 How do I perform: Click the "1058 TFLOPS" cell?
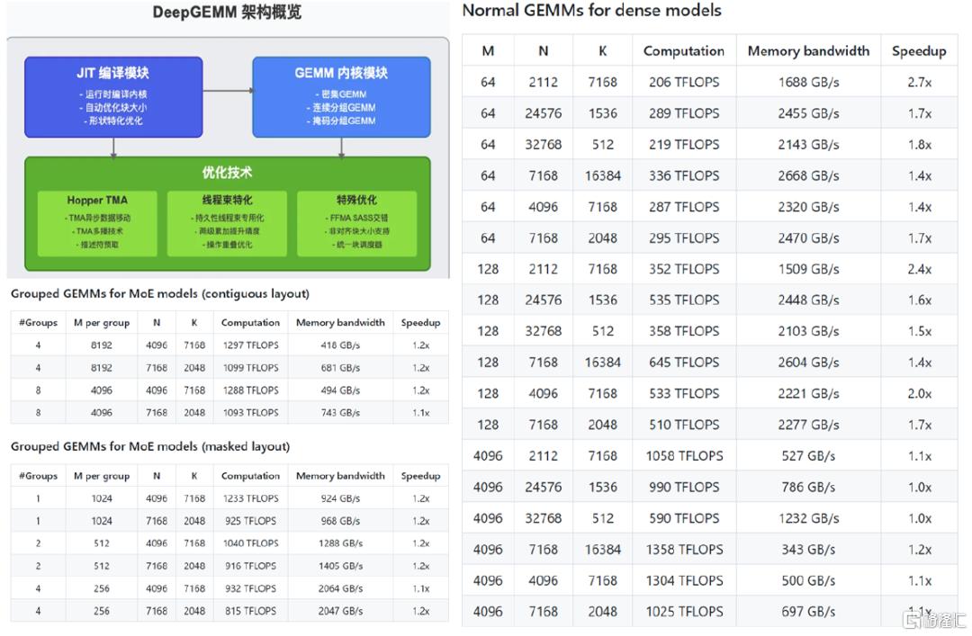click(x=684, y=455)
